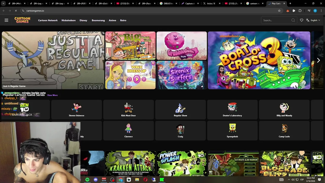Viewport: 325px width, 183px height.
Task: Open the clock showing 10:22 PM
Action: pyautogui.click(x=311, y=180)
